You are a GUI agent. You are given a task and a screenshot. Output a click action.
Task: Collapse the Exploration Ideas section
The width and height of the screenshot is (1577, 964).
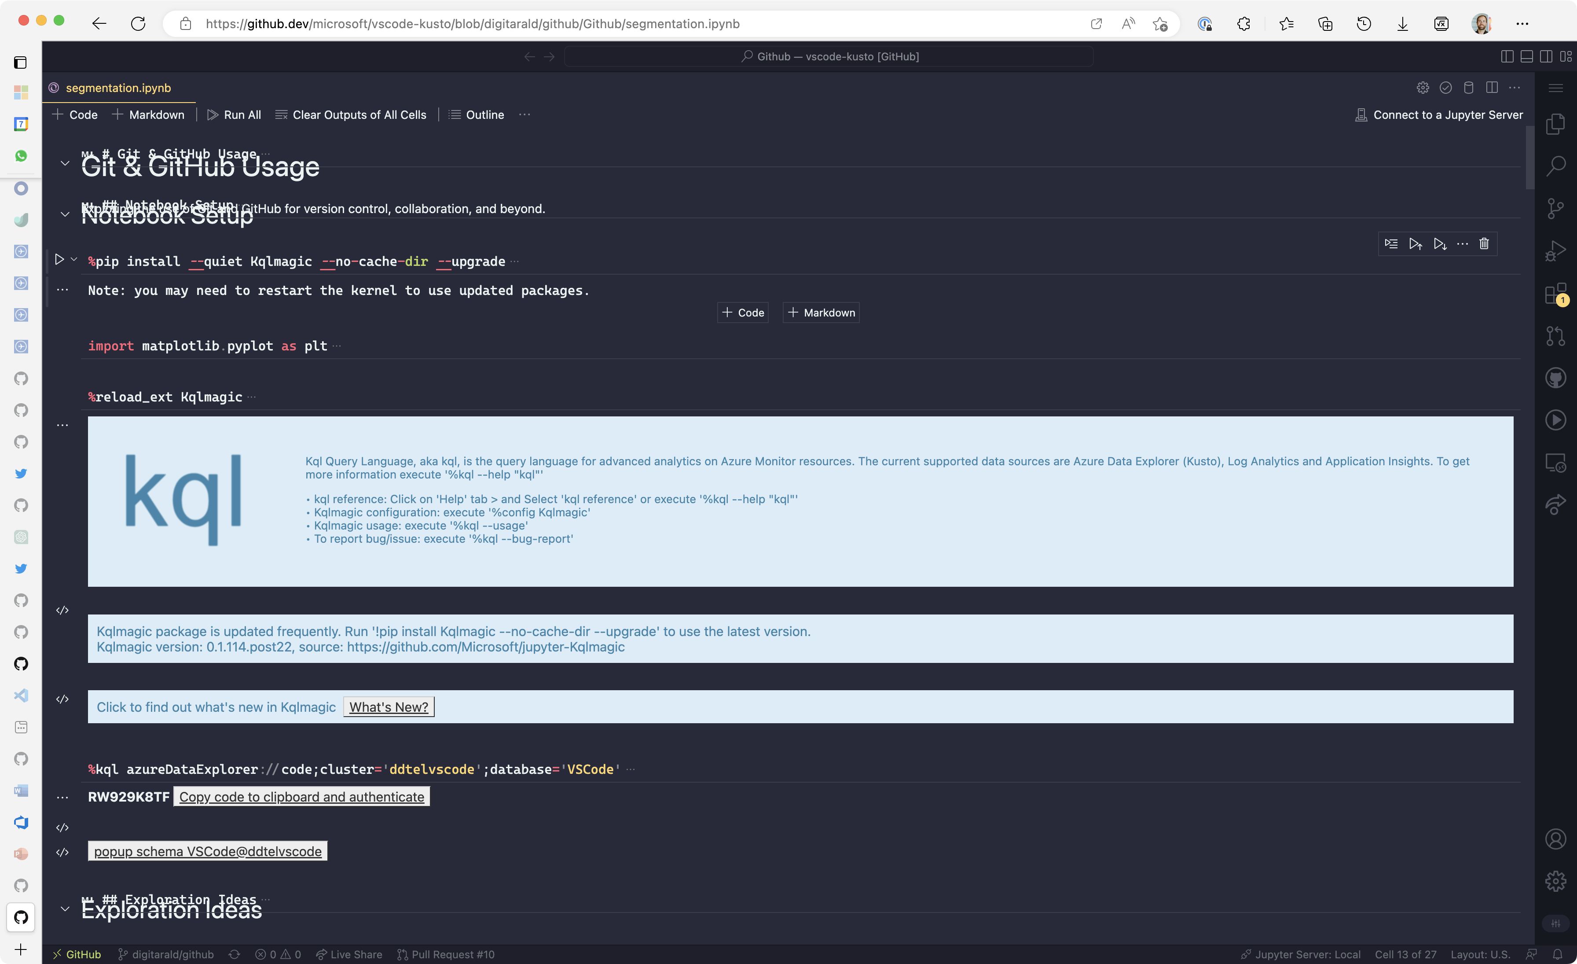65,909
